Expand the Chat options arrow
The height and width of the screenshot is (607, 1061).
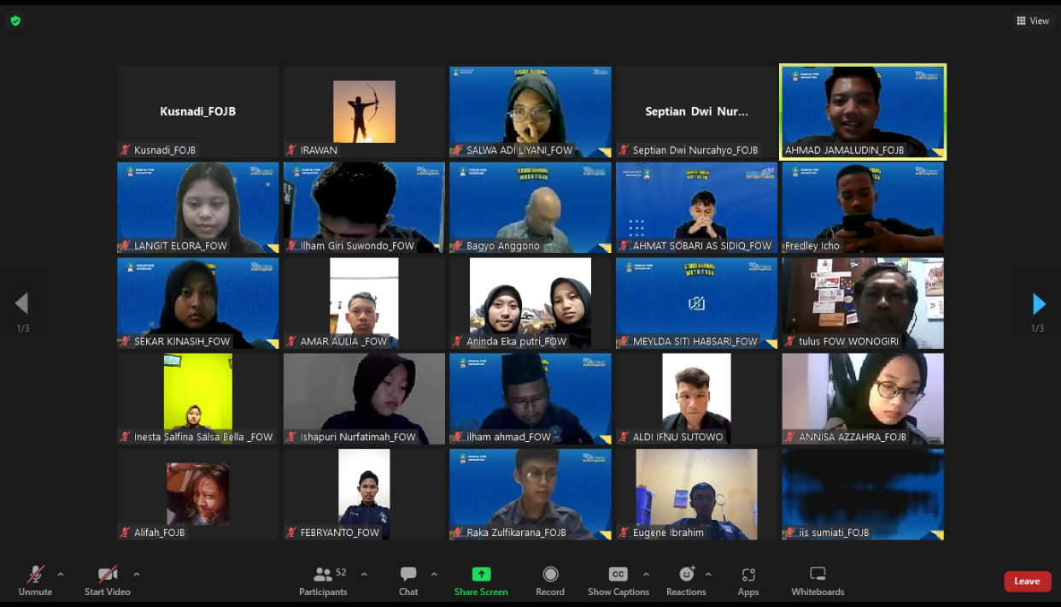pos(434,575)
